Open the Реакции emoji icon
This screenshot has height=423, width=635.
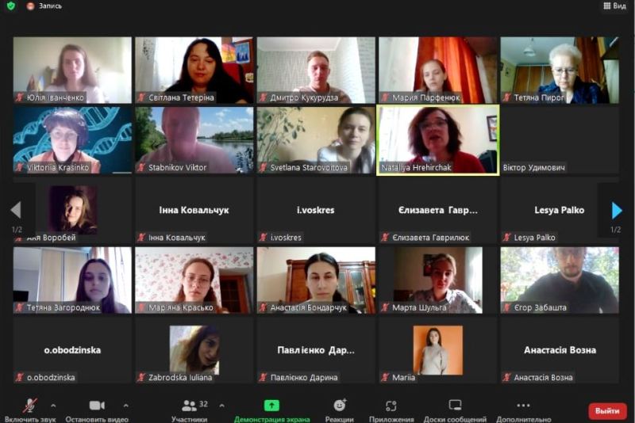(x=340, y=406)
